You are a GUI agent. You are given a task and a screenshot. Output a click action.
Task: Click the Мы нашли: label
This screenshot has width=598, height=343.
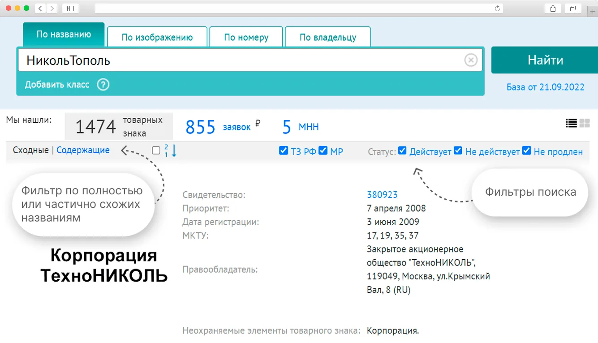[29, 120]
